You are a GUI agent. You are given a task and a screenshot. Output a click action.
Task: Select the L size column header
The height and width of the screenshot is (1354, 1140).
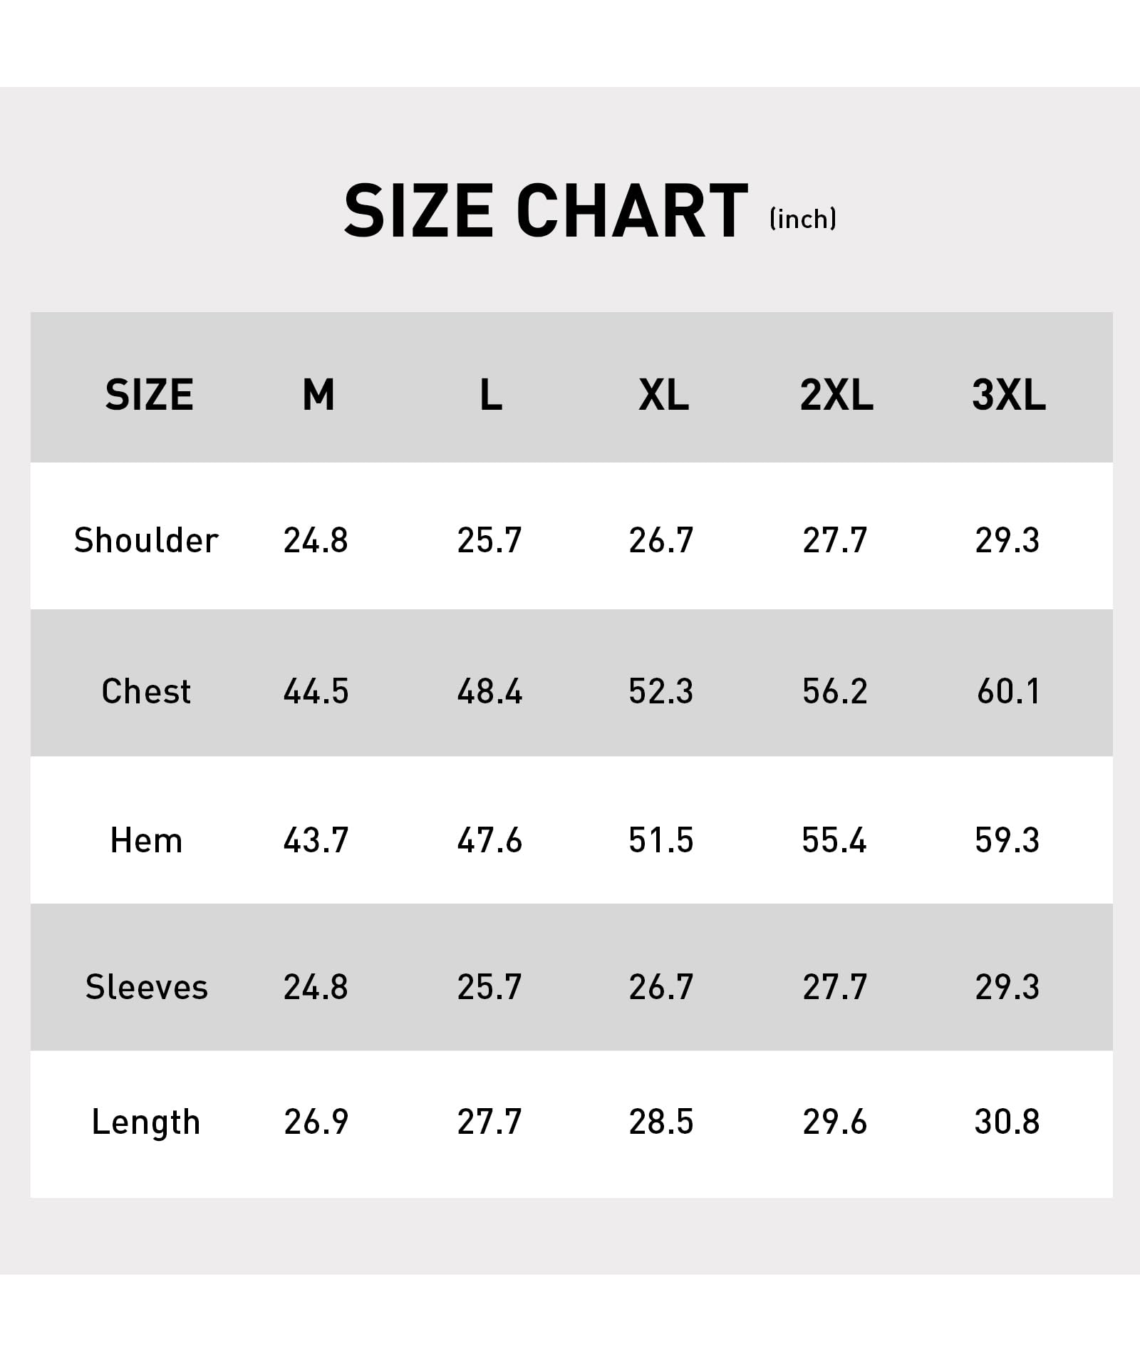point(490,395)
